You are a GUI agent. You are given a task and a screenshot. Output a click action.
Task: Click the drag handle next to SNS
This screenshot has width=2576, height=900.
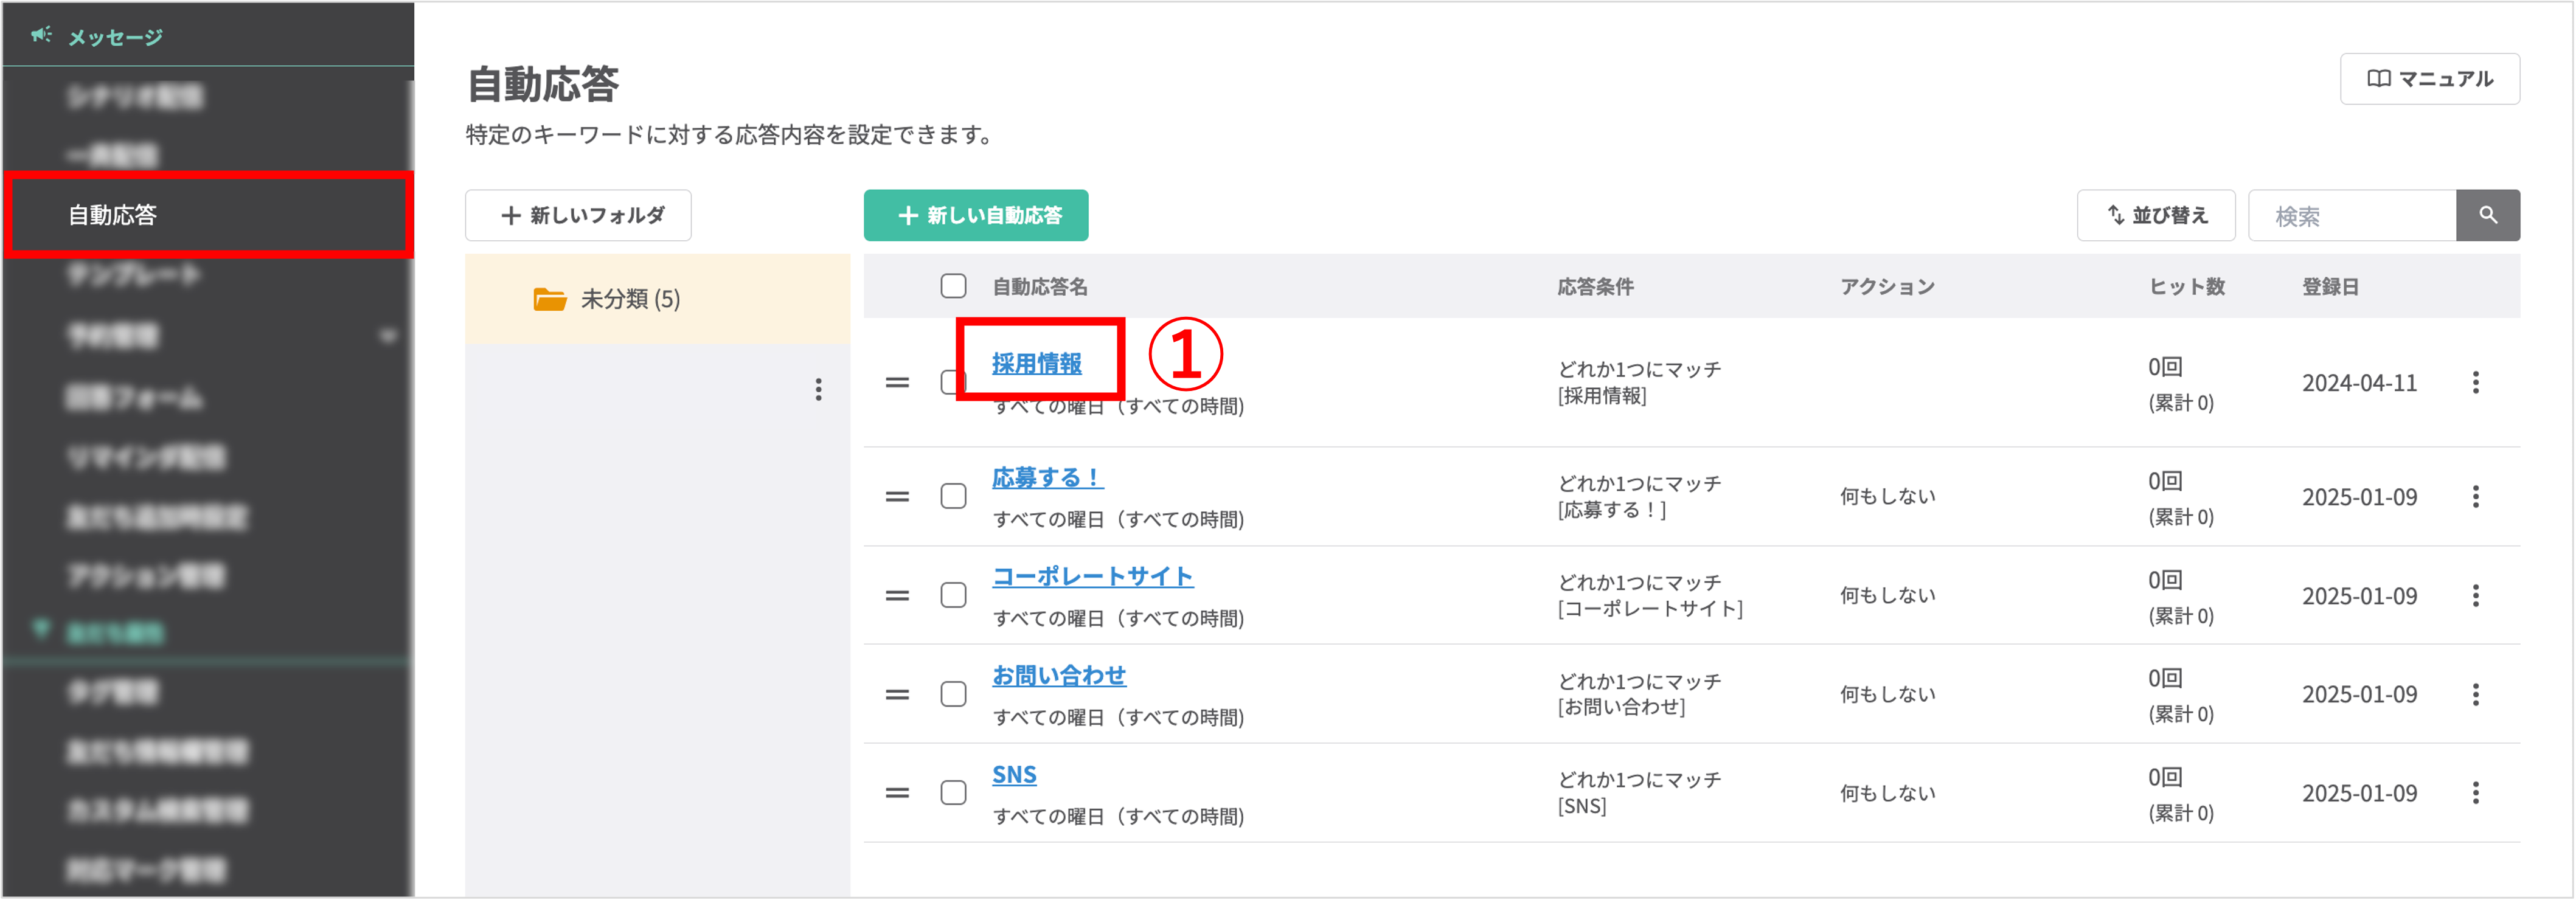tap(897, 792)
